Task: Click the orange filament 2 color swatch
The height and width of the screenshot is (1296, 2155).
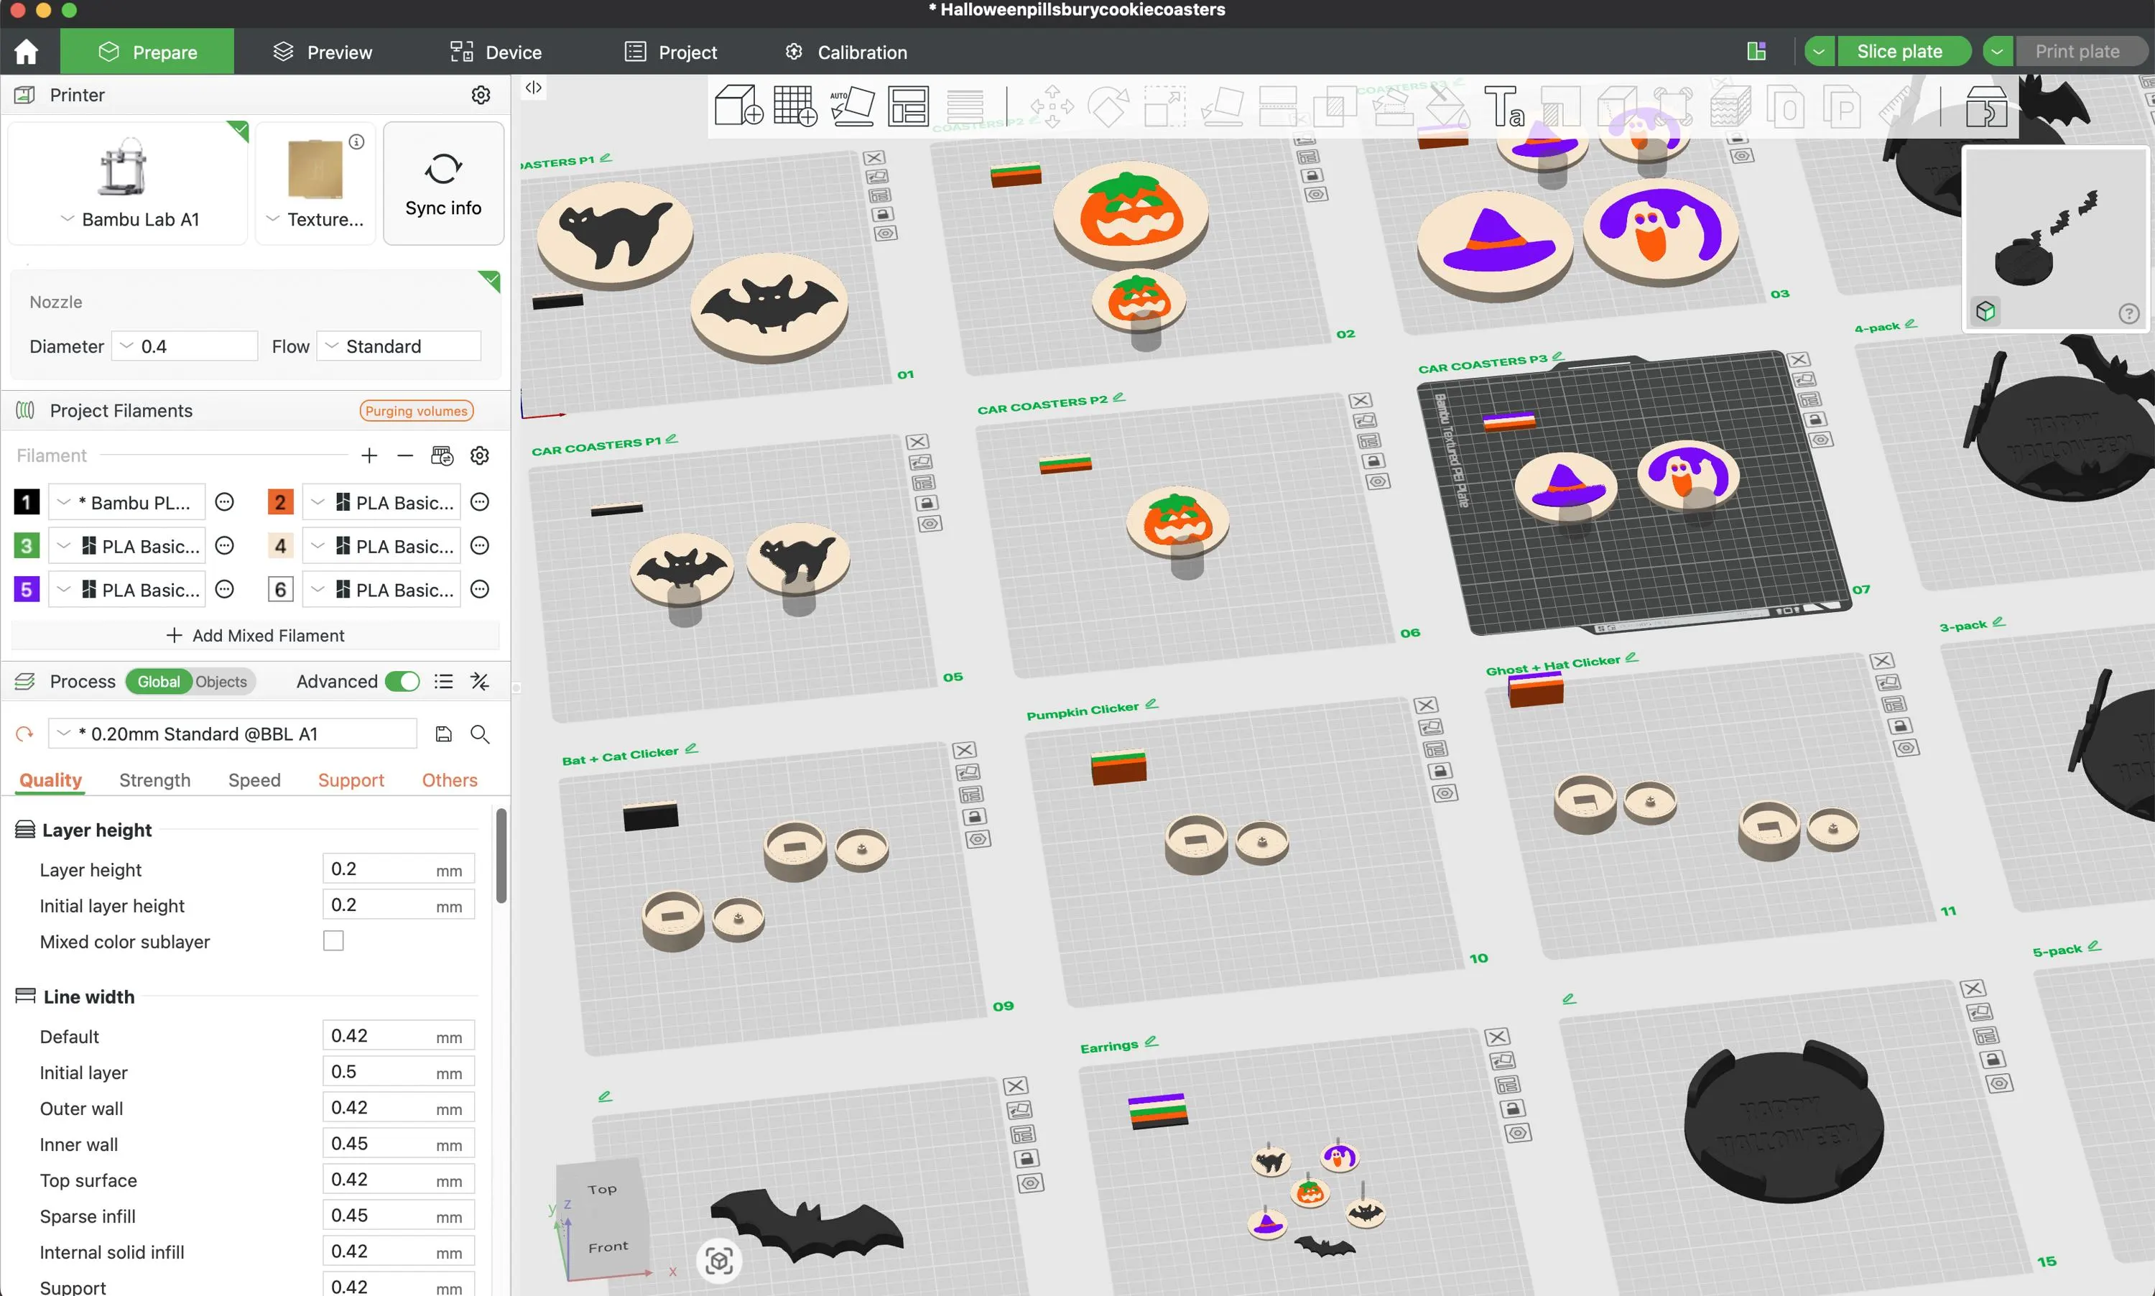Action: pos(279,502)
